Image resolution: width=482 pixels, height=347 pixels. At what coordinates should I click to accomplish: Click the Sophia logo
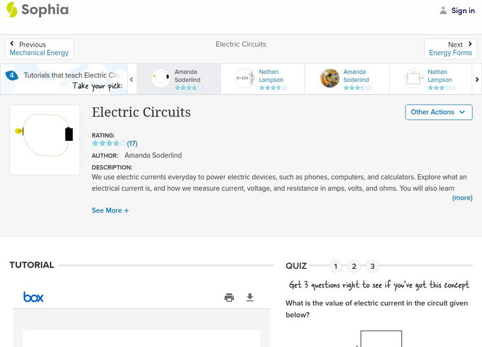tap(37, 10)
